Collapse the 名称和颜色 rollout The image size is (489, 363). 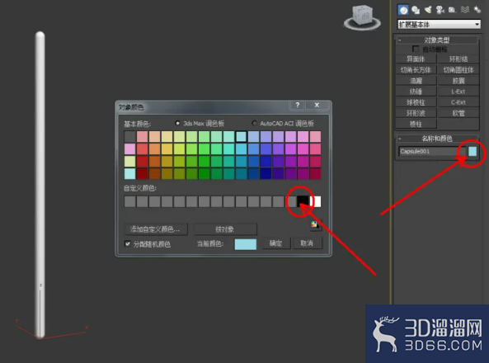click(x=436, y=139)
